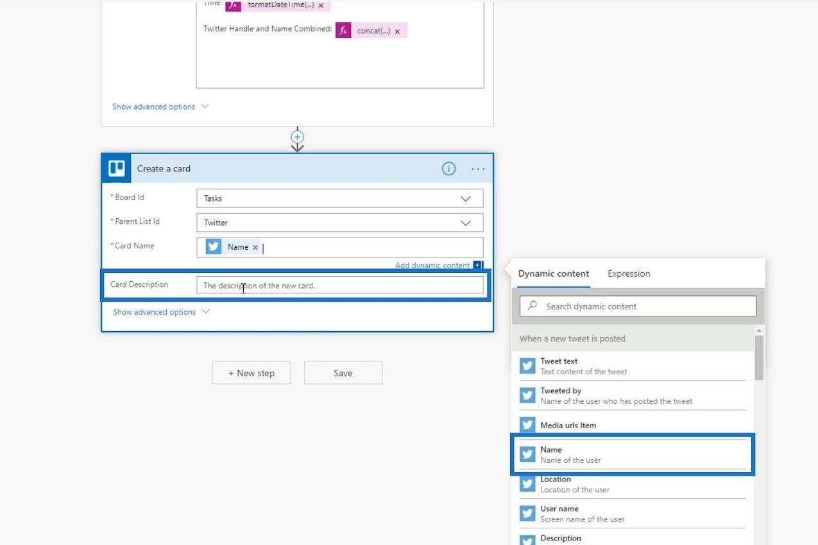Click the Twitter icon in Name token
The height and width of the screenshot is (545, 818).
(x=214, y=247)
